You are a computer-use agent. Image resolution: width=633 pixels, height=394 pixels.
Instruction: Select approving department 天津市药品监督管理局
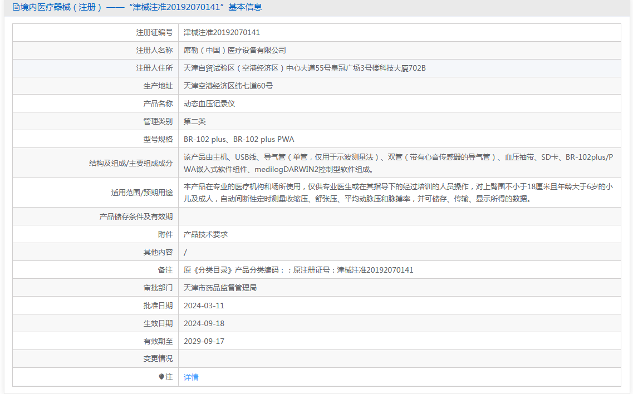(220, 287)
